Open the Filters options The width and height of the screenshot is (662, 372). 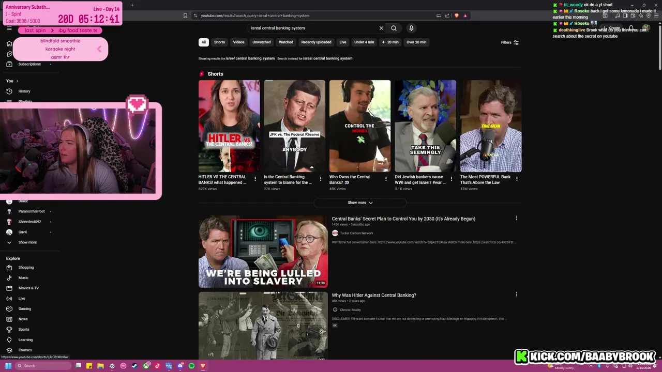point(510,42)
